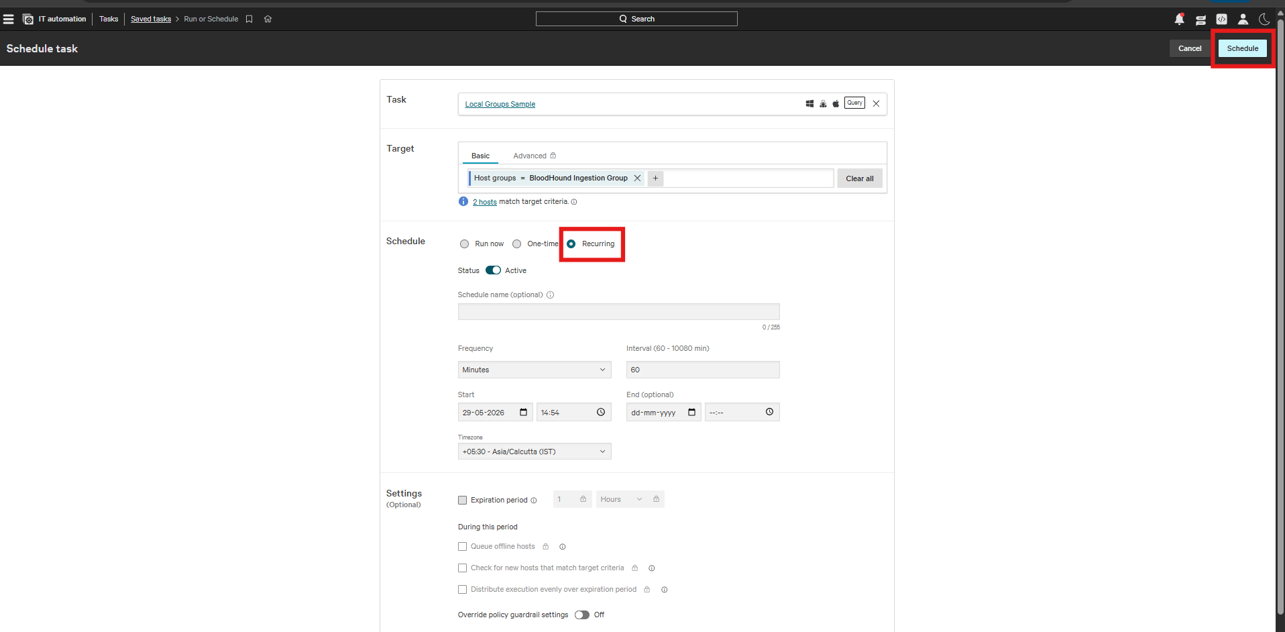Screen dimensions: 1285x632
Task: Check the new hosts match target criteria box
Action: pyautogui.click(x=462, y=568)
